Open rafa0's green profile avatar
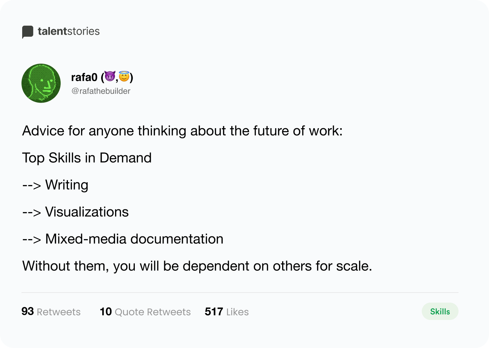The height and width of the screenshot is (348, 489). coord(41,83)
